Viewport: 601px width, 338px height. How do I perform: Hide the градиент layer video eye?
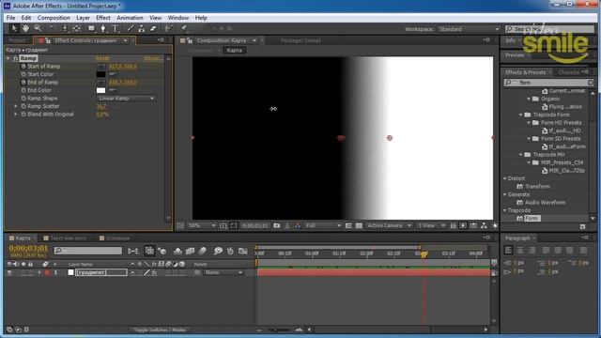9,273
